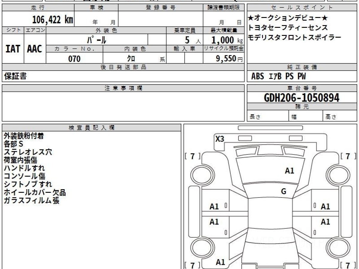Click the コンソール傷 note
The height and width of the screenshot is (269, 359).
25,176
